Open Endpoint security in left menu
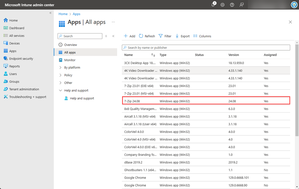Screen dimensions: 299x189 pos(21,59)
